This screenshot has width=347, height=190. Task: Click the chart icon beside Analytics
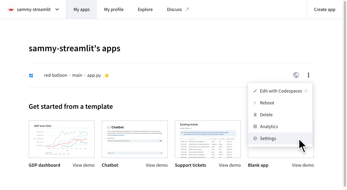(255, 126)
